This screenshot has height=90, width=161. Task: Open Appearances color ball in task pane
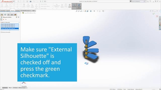[x=160, y=25]
